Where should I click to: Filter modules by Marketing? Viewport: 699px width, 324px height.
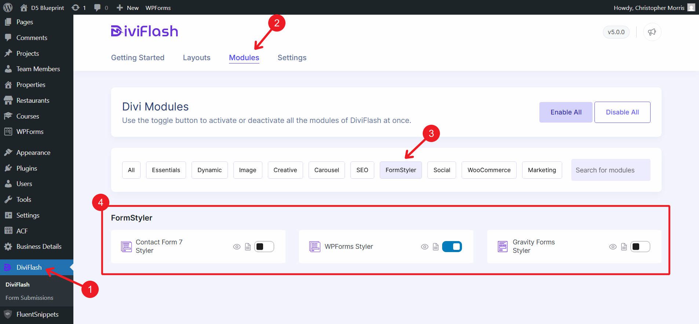(542, 170)
